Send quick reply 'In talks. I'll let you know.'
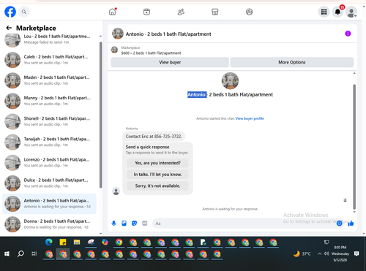Image resolution: width=366 pixels, height=271 pixels. pyautogui.click(x=157, y=175)
